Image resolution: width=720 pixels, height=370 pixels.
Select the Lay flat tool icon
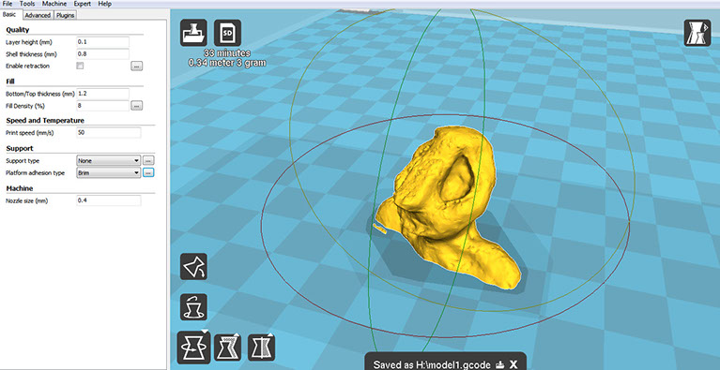click(x=193, y=267)
